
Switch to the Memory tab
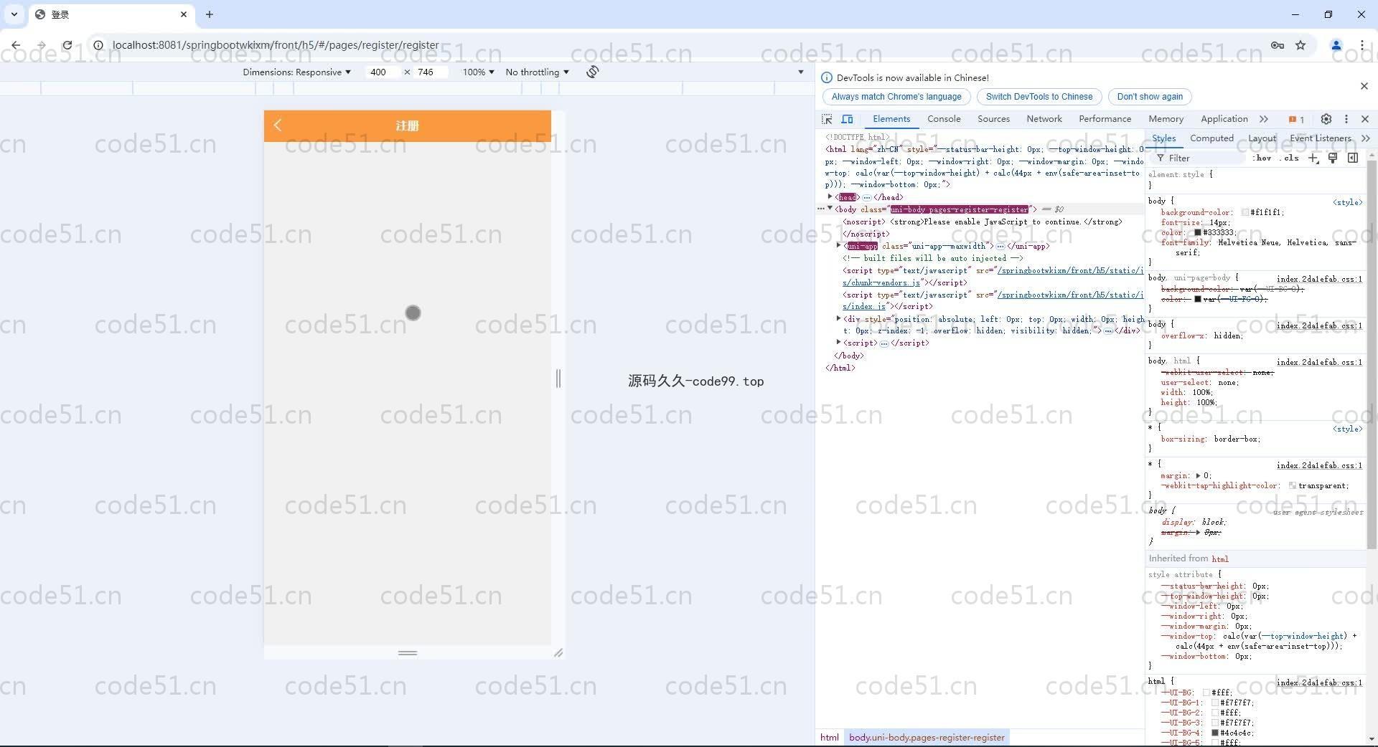[x=1166, y=119]
